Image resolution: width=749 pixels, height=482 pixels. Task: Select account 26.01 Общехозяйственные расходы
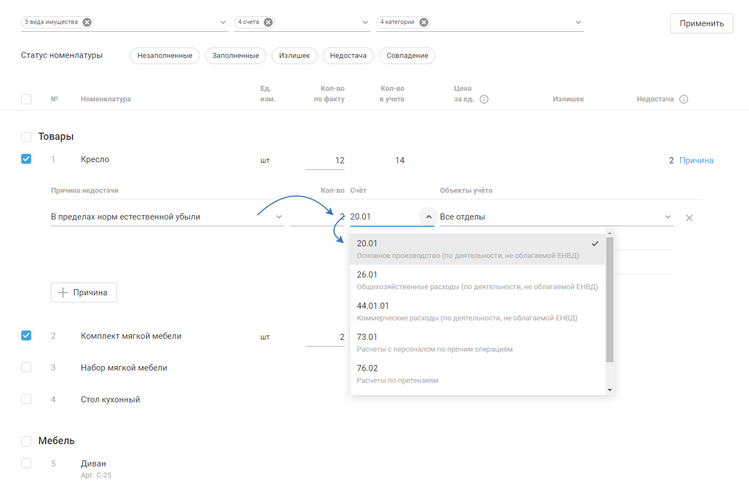click(477, 280)
